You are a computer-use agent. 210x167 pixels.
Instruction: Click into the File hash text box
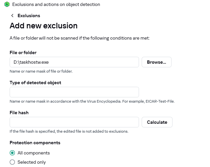coord(74,122)
